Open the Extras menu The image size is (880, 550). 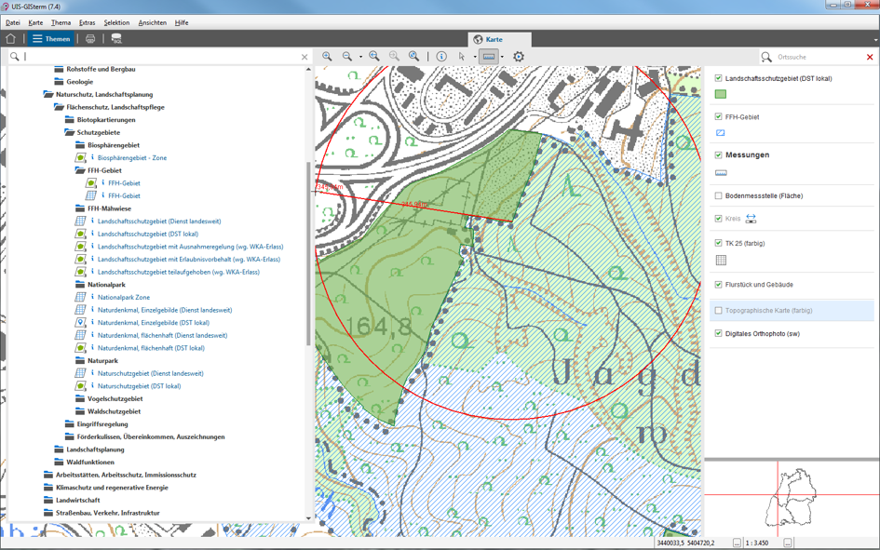click(x=87, y=23)
